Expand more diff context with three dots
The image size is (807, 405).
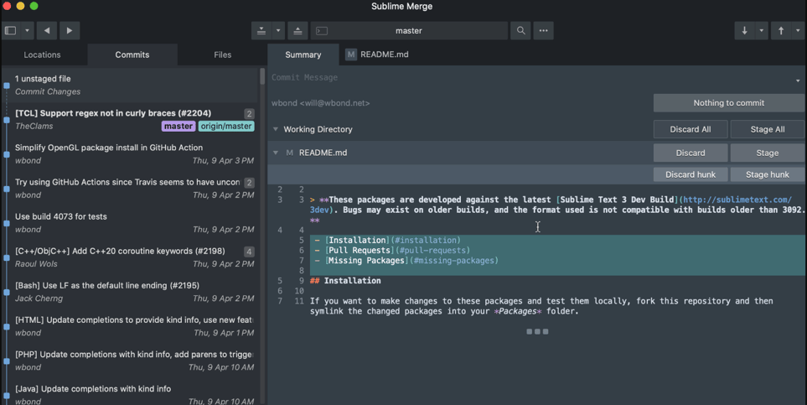[537, 332]
